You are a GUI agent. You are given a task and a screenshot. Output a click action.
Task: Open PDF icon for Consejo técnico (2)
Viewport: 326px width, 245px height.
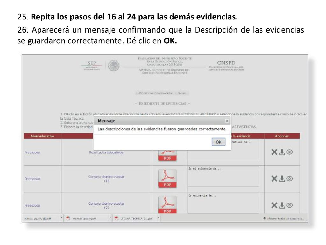(167, 204)
